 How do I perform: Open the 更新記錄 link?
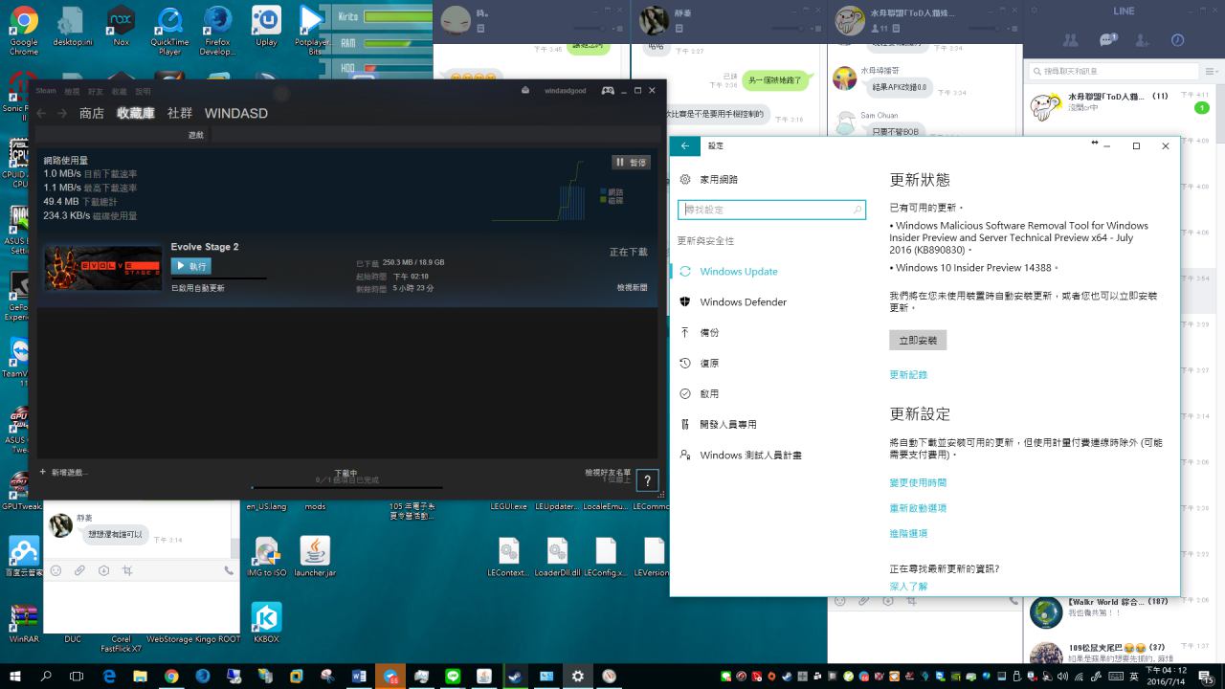[908, 375]
